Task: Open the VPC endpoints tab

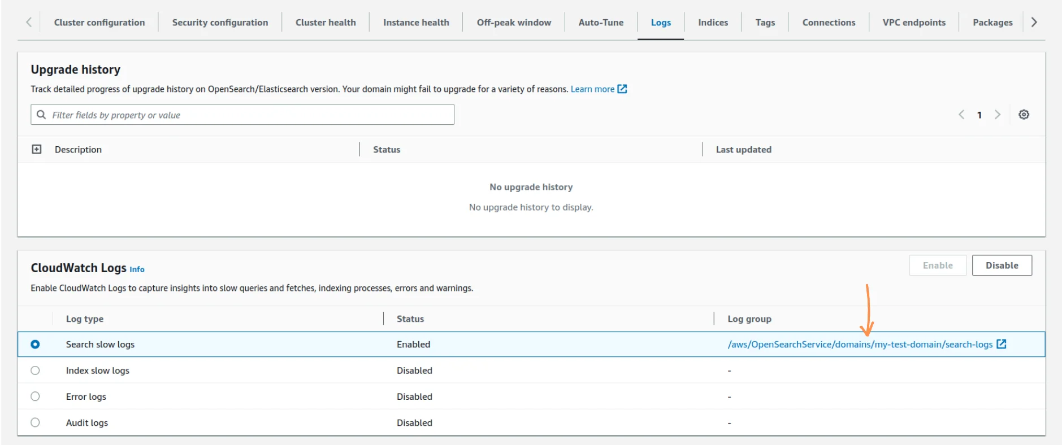Action: 914,23
